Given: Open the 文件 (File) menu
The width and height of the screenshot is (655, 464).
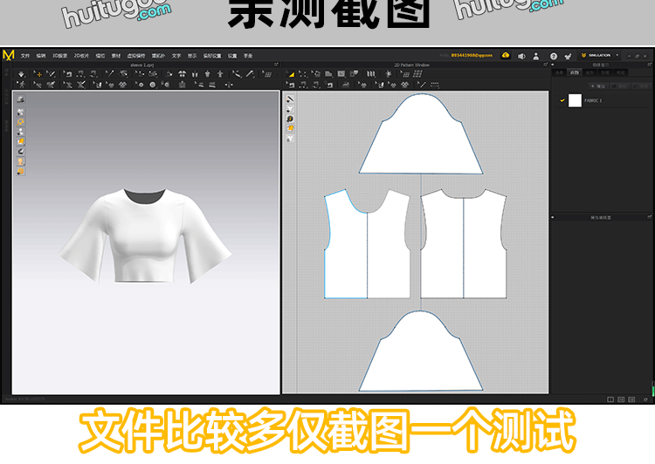Looking at the screenshot, I should point(25,55).
